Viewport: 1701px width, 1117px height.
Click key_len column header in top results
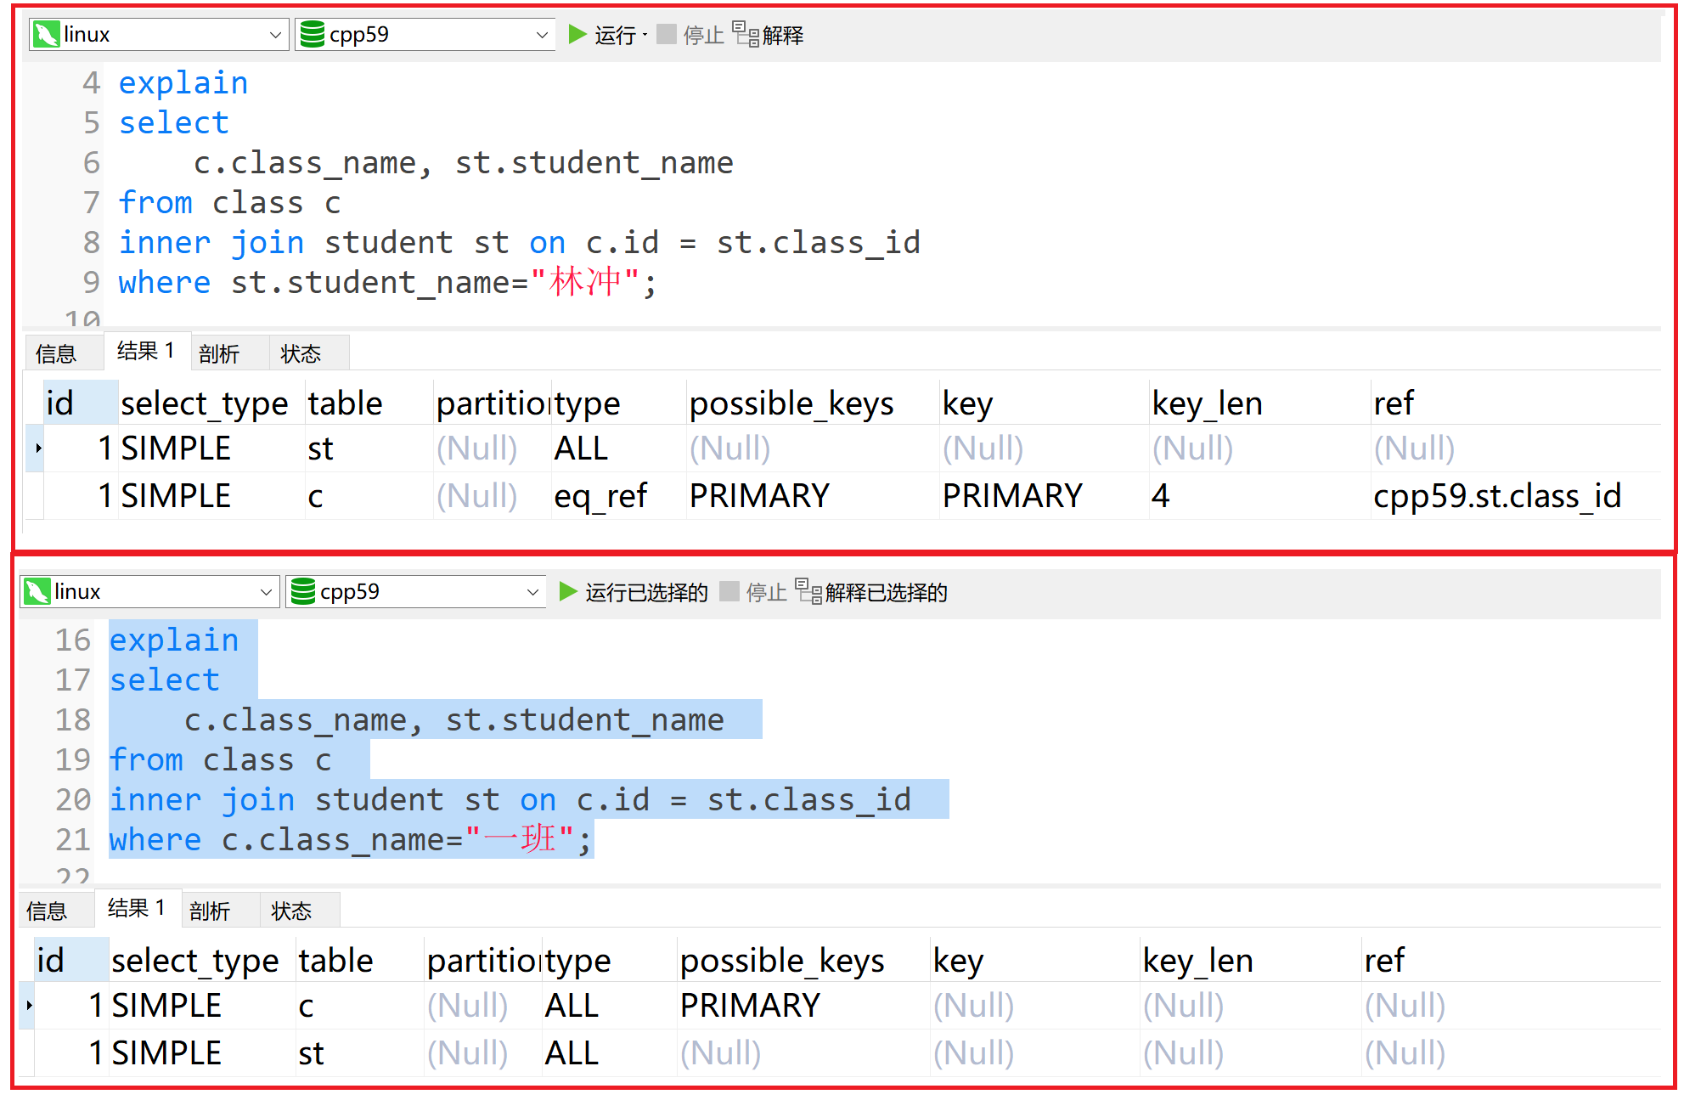[x=1260, y=403]
